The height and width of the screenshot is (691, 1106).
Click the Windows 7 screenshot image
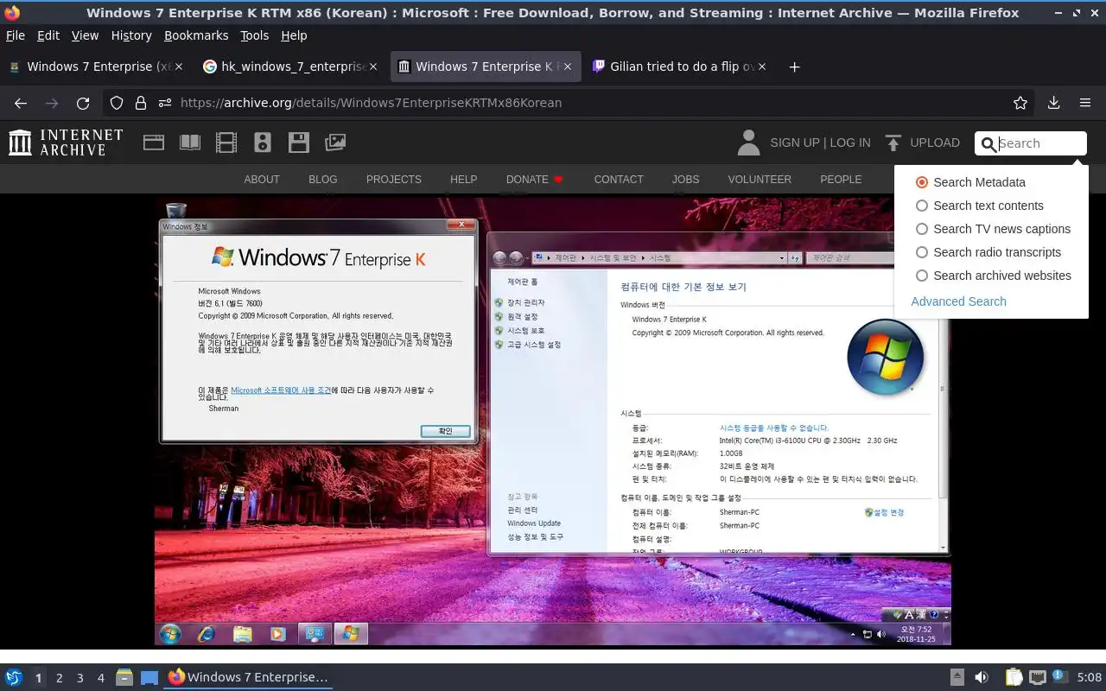(553, 421)
